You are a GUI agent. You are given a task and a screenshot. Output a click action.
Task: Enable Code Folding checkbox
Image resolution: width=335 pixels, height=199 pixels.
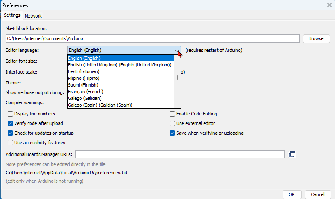click(x=172, y=114)
